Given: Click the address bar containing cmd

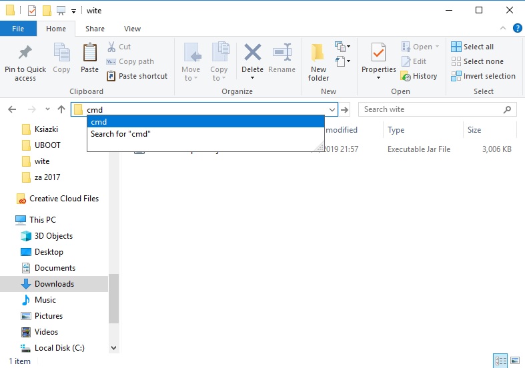Looking at the screenshot, I should (x=204, y=109).
